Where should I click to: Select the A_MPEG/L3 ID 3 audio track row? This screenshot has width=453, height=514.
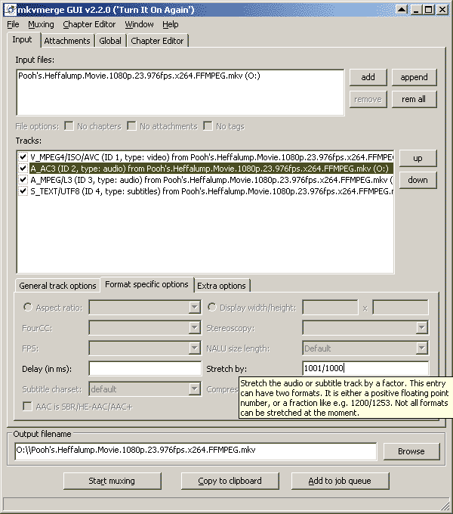click(211, 180)
